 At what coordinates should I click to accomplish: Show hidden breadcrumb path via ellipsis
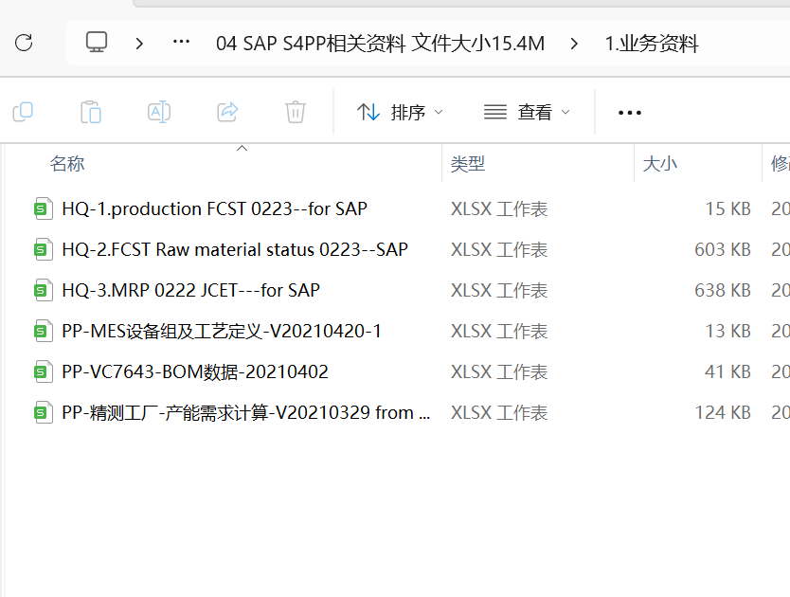pyautogui.click(x=181, y=43)
